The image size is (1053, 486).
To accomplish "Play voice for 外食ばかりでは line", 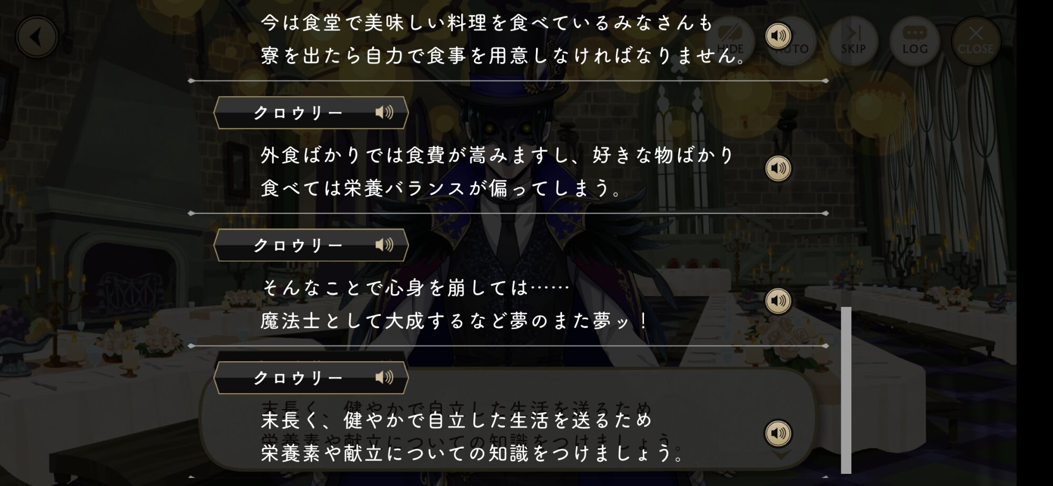I will (x=778, y=168).
